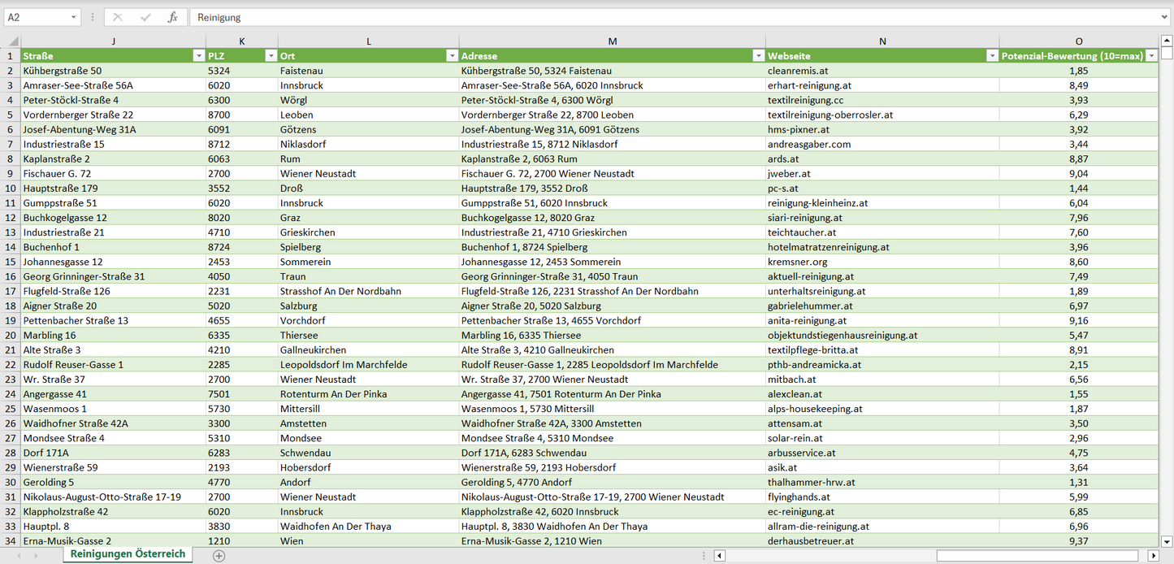Click the horizontal scrollbar left arrow
The width and height of the screenshot is (1174, 564).
[719, 556]
